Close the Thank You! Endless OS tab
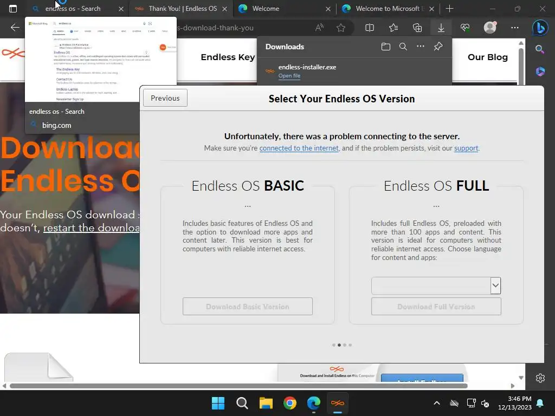555x416 pixels. pyautogui.click(x=224, y=9)
